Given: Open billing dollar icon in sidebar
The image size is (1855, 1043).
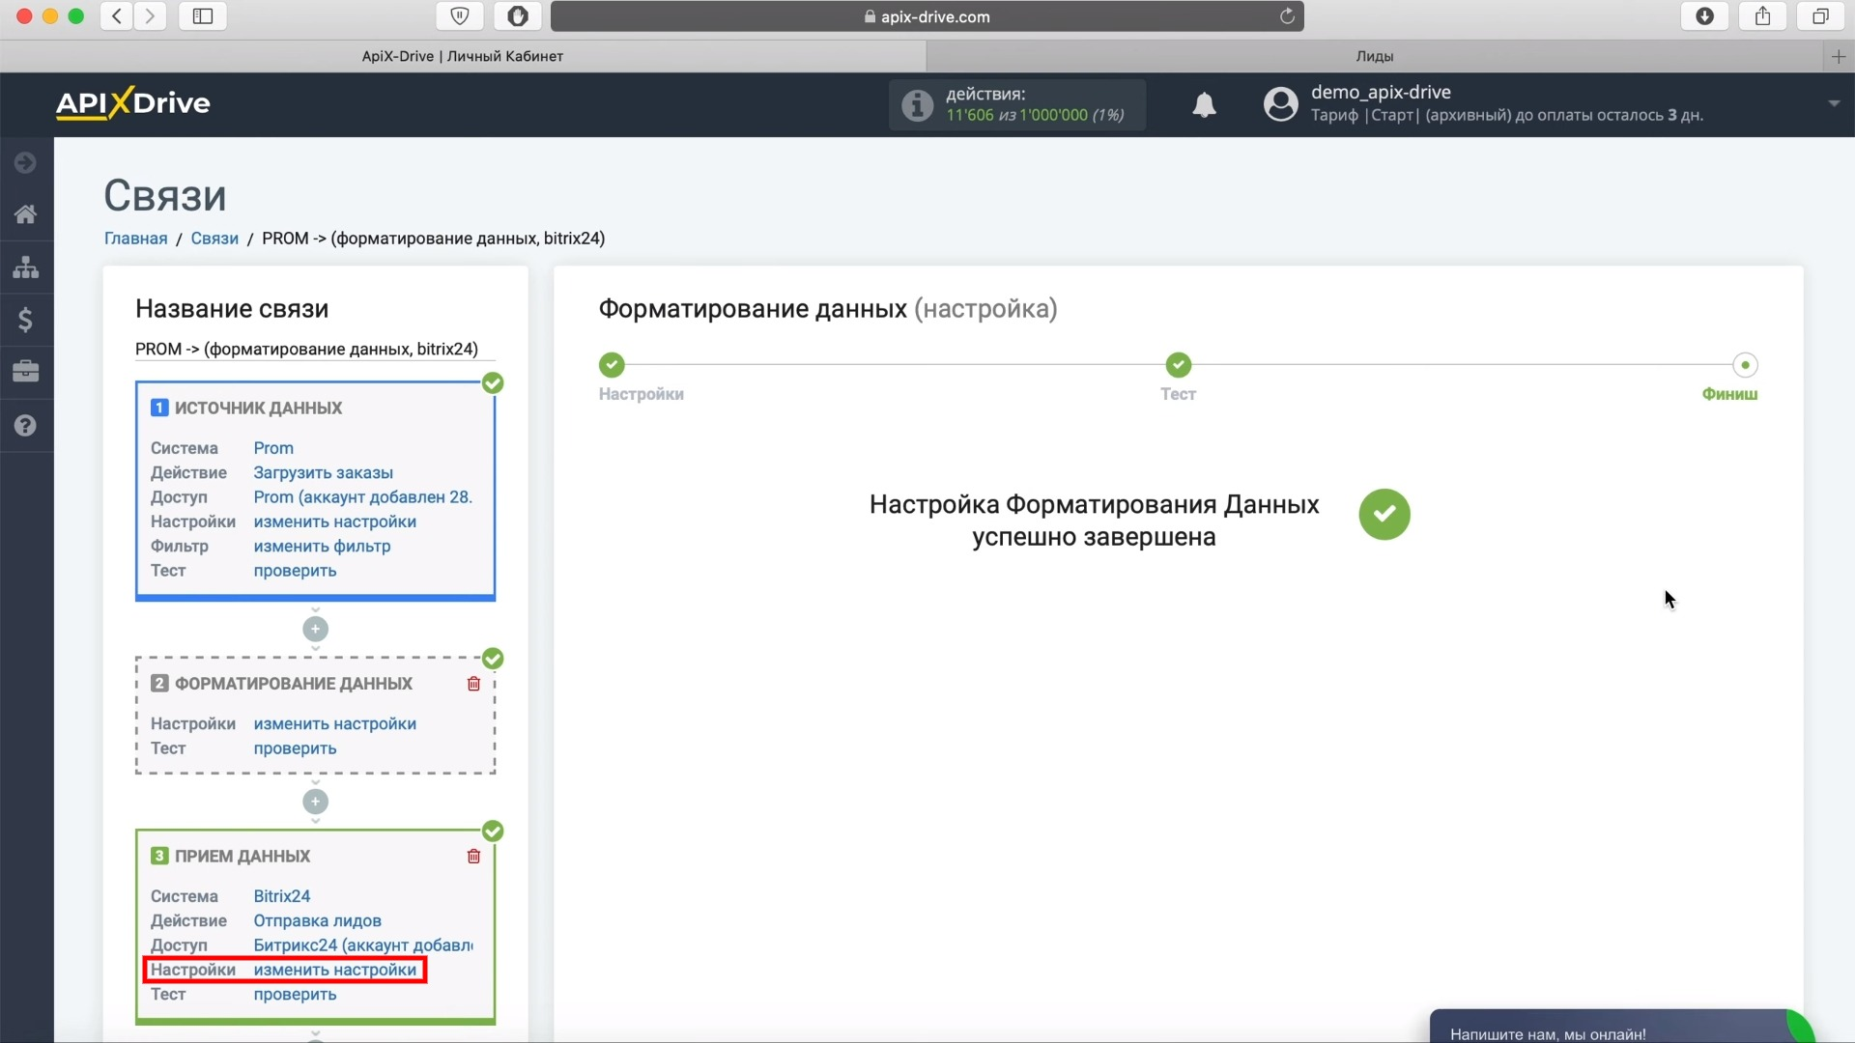Looking at the screenshot, I should click(26, 320).
